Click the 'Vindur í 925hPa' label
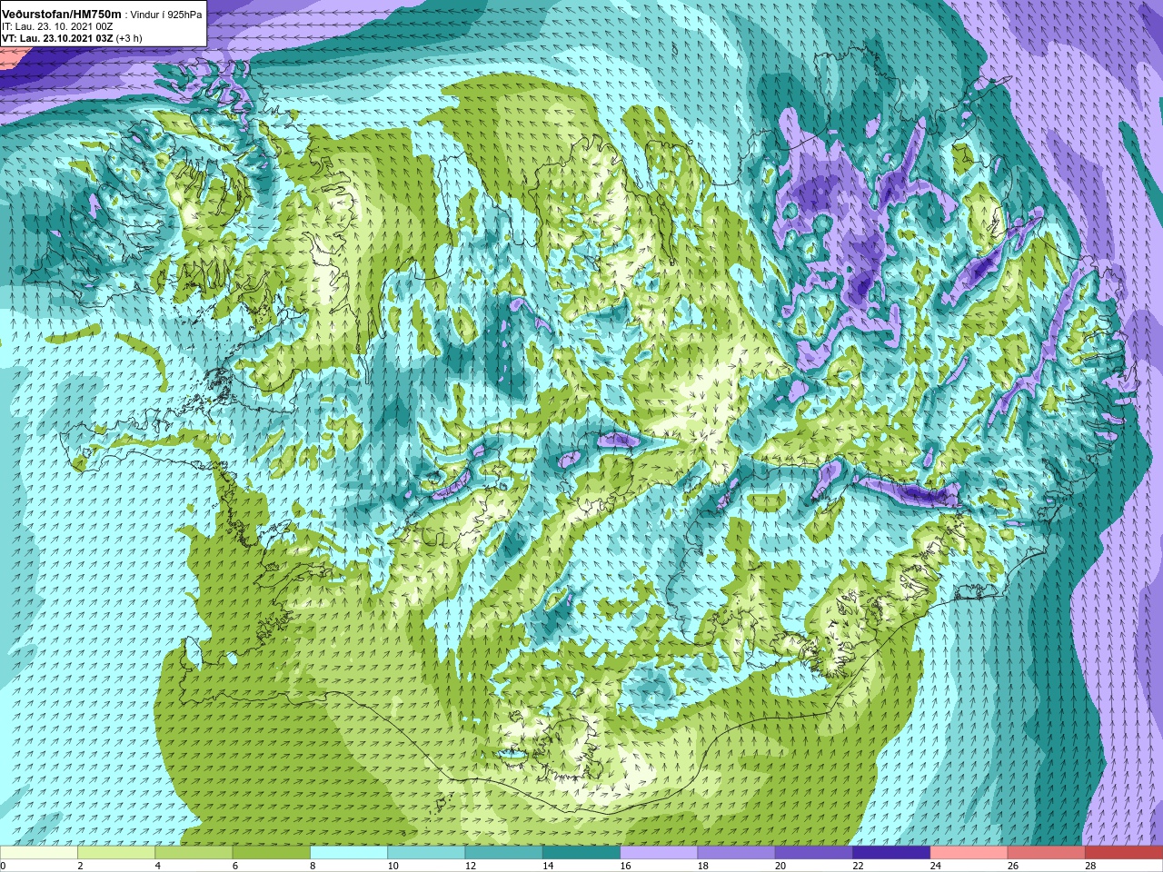 [x=166, y=15]
